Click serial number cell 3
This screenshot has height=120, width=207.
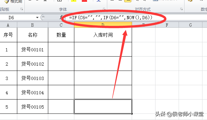click(x=8, y=78)
